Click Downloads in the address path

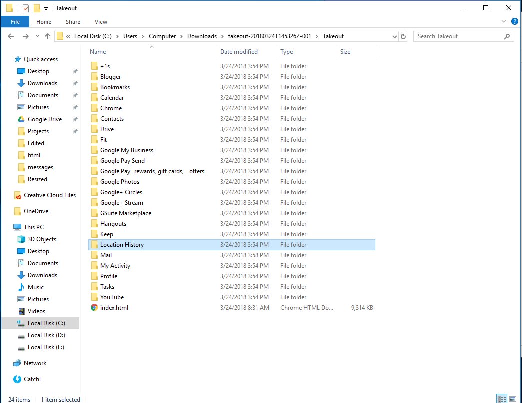point(202,36)
